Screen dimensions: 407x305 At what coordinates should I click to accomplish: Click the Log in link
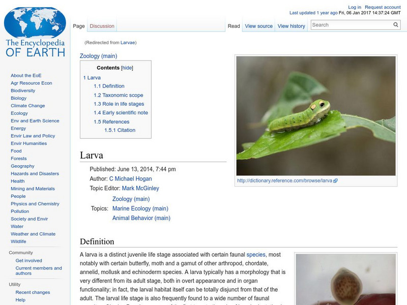(355, 7)
